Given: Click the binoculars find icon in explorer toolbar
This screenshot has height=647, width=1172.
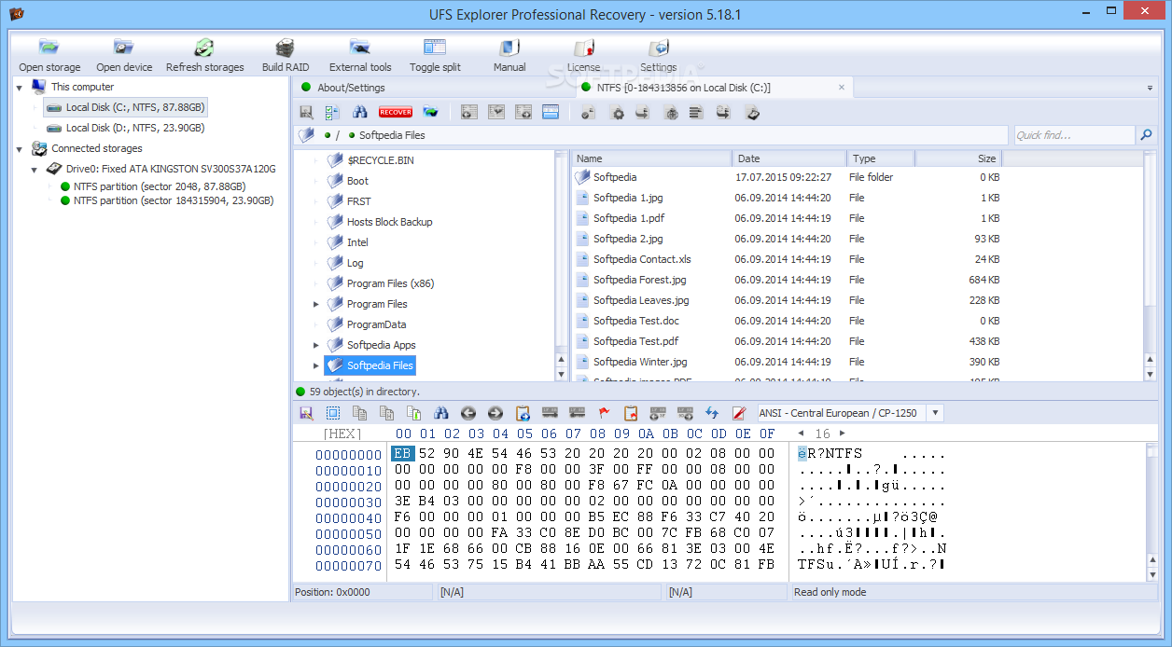Looking at the screenshot, I should pyautogui.click(x=359, y=112).
